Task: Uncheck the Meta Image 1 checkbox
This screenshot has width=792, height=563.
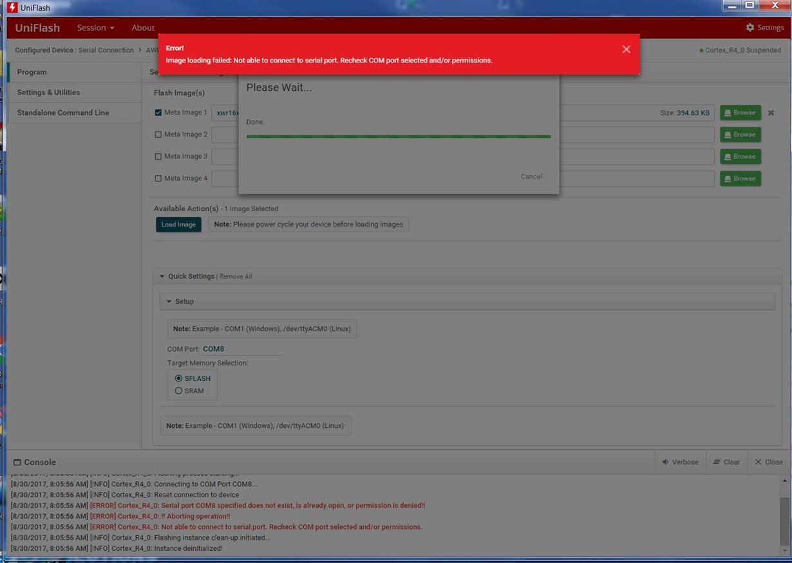Action: tap(158, 113)
